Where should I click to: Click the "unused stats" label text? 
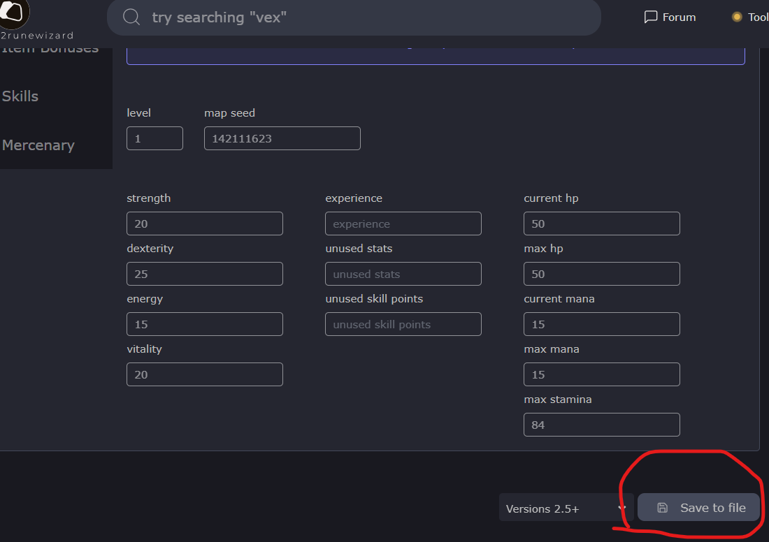click(x=359, y=249)
